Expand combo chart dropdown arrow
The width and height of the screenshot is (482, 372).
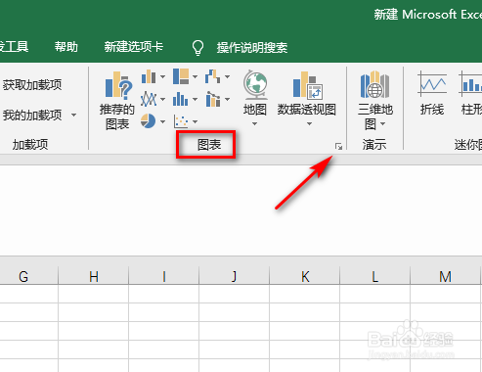pyautogui.click(x=227, y=99)
